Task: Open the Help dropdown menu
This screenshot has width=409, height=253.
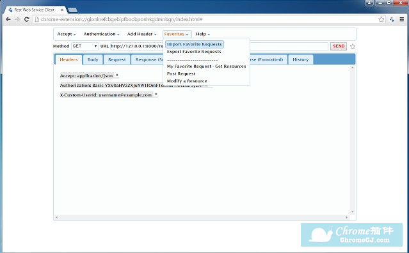Action: point(203,34)
